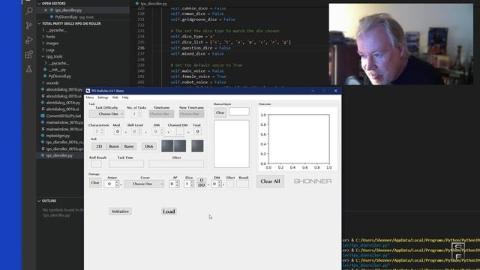480x270 pixels.
Task: Click the Roll Result output box
Action: [96, 163]
